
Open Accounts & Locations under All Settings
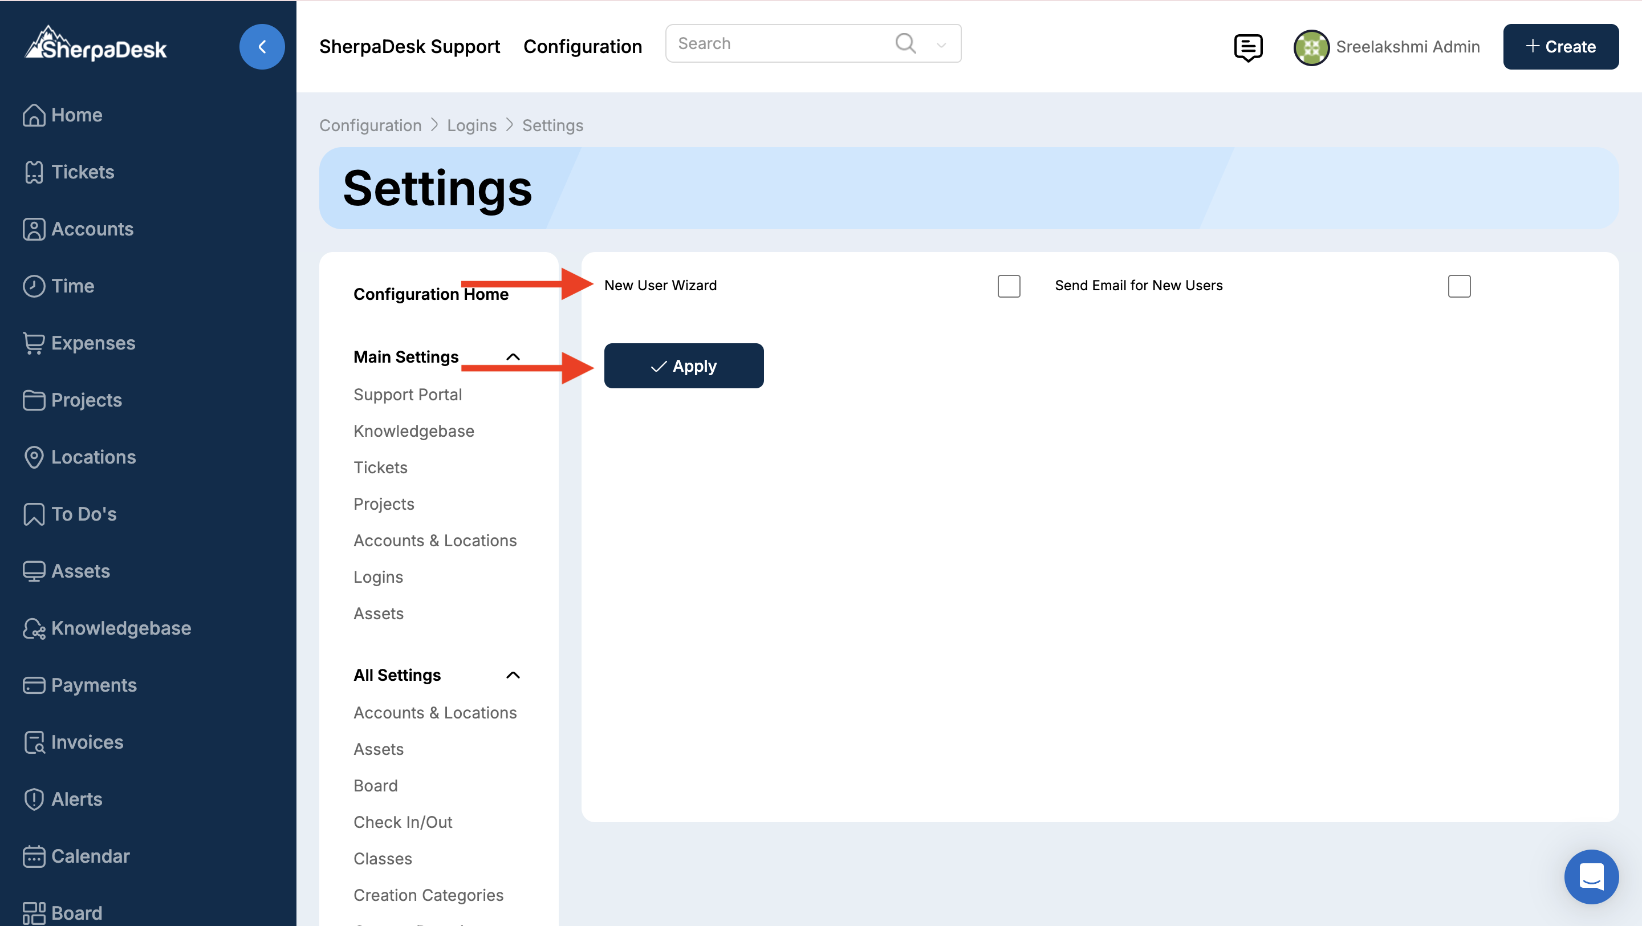(436, 713)
